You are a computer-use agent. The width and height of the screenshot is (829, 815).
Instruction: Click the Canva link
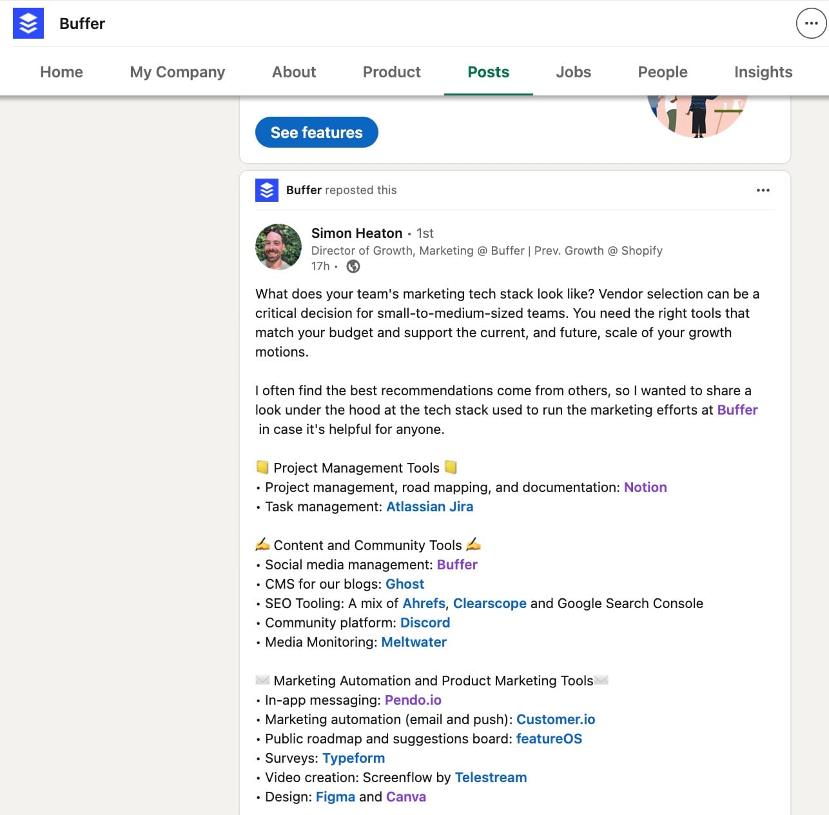point(406,796)
